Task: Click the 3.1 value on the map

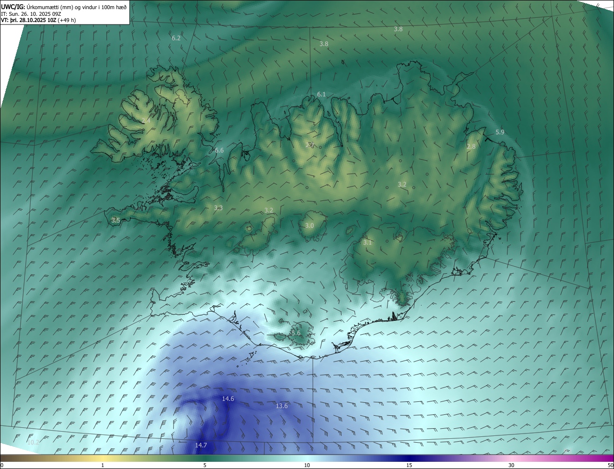Action: [367, 243]
